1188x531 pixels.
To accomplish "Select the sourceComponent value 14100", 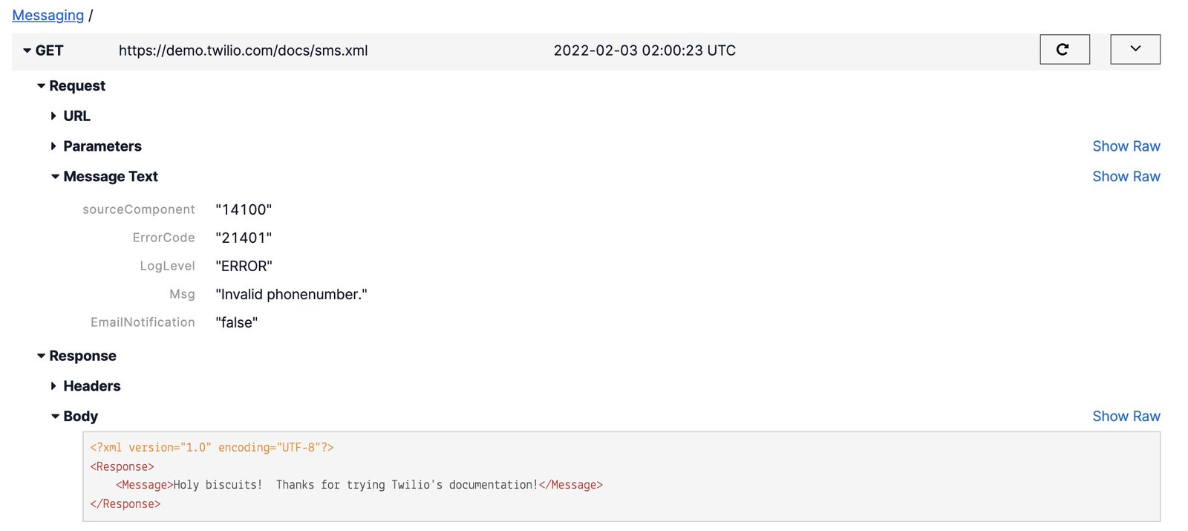I will click(x=244, y=209).
